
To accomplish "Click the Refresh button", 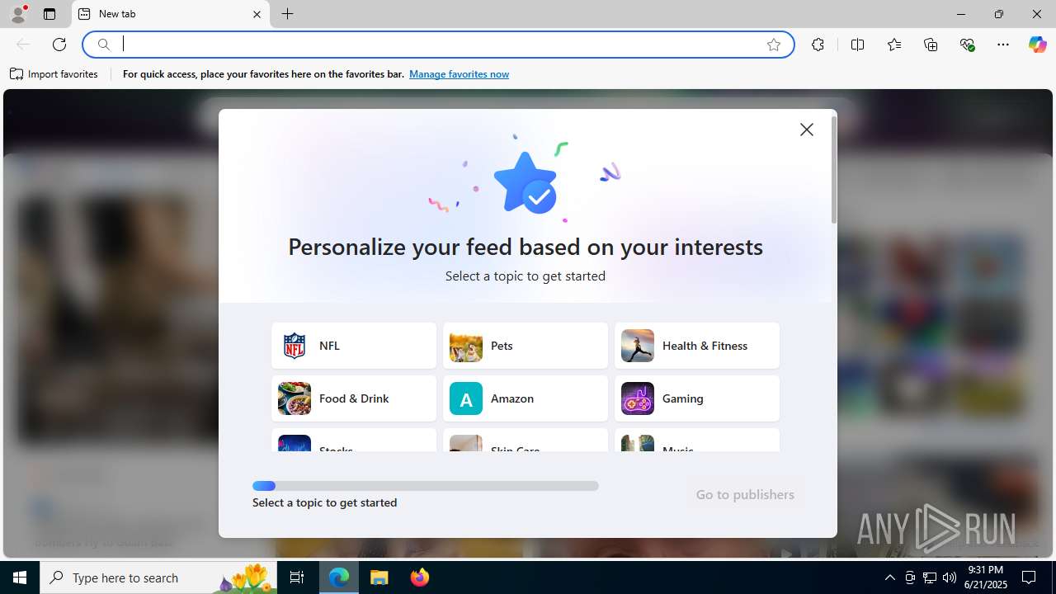I will click(x=59, y=45).
